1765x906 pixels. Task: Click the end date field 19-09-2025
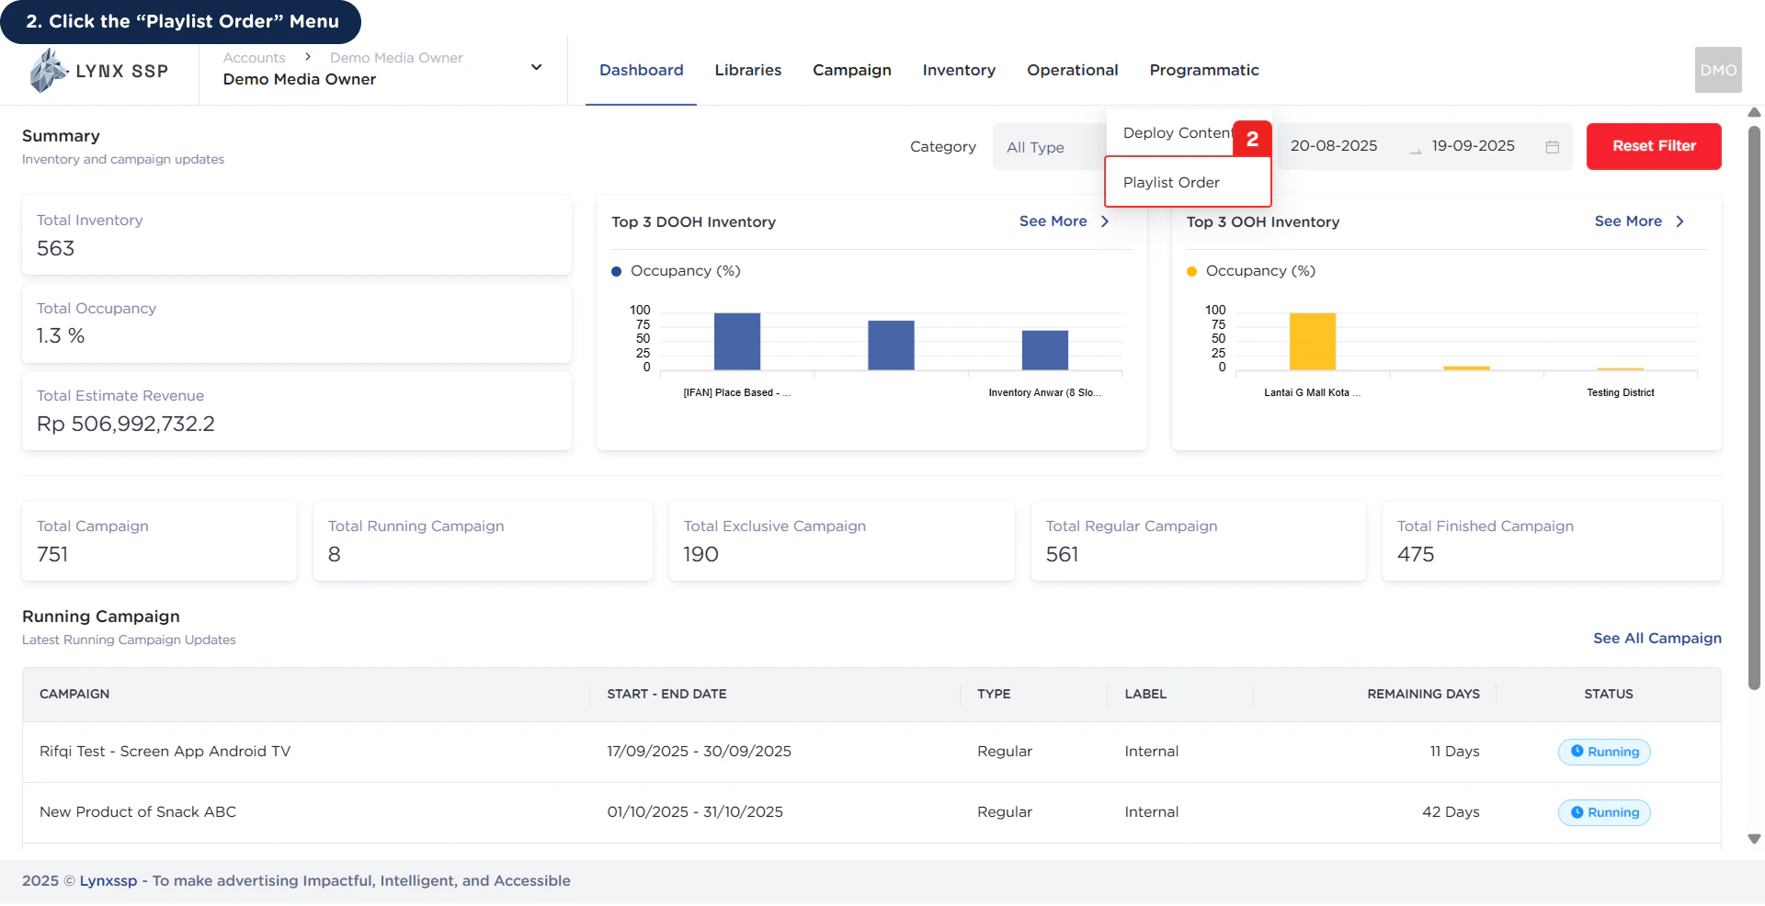1474,146
